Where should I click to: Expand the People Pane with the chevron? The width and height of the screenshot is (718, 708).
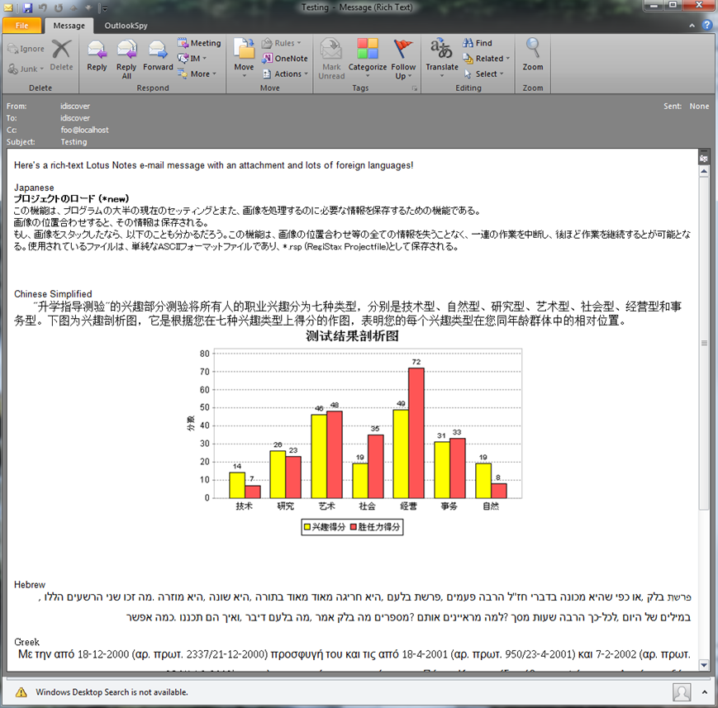[705, 692]
